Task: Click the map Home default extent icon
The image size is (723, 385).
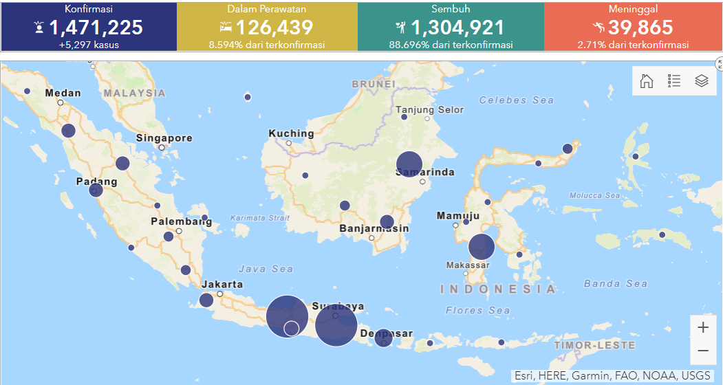Action: coord(647,81)
